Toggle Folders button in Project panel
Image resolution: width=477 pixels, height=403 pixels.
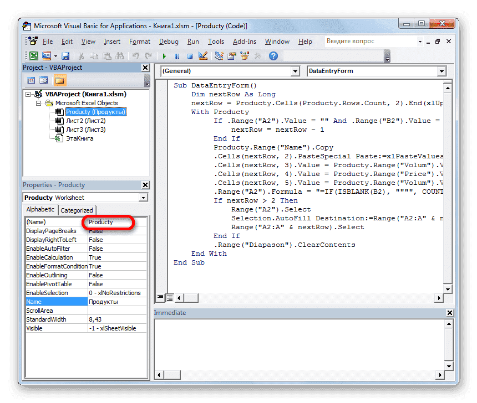(59, 81)
